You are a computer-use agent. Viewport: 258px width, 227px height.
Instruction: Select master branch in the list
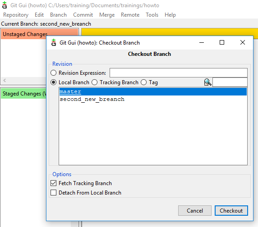[x=153, y=91]
